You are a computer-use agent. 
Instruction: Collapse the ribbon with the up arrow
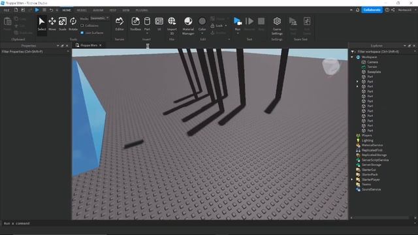(351, 10)
